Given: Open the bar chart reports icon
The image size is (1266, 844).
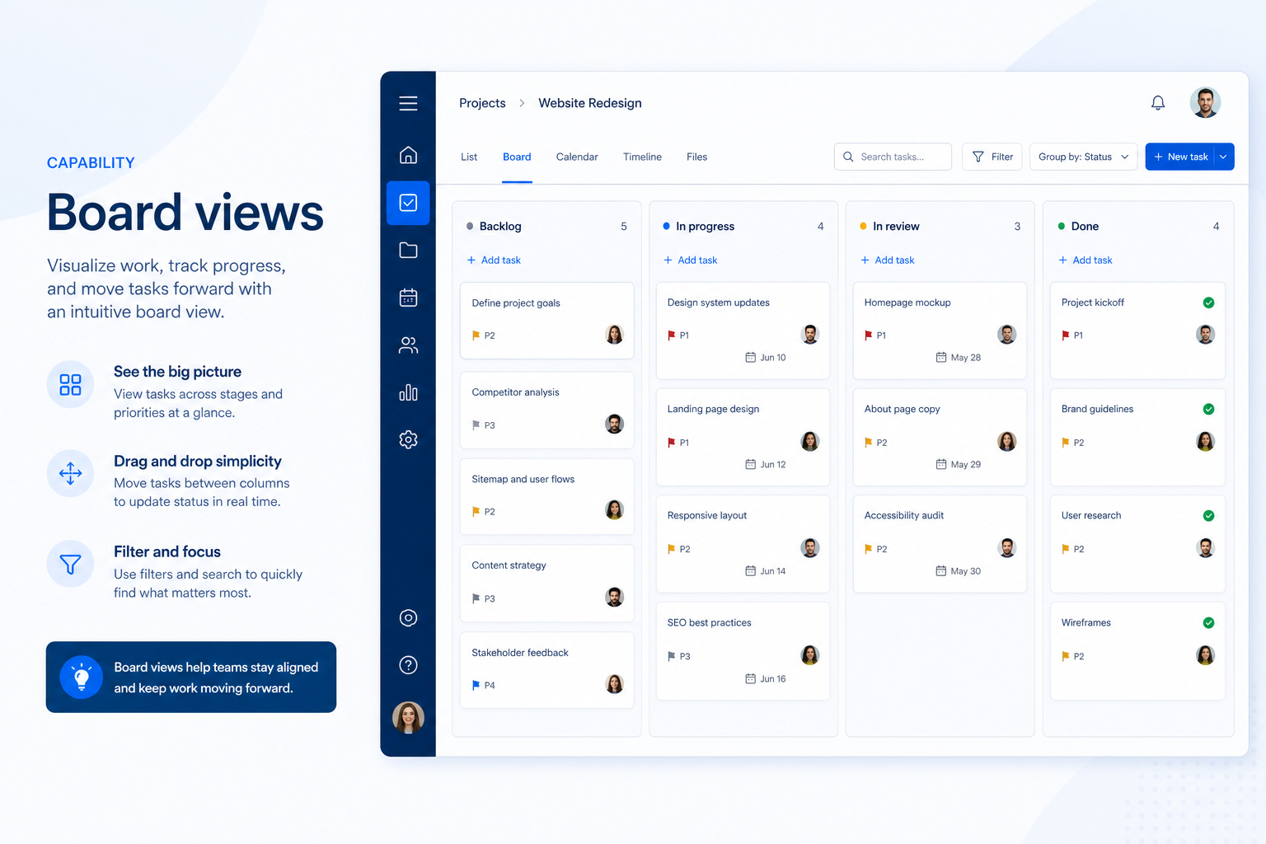Looking at the screenshot, I should point(408,392).
